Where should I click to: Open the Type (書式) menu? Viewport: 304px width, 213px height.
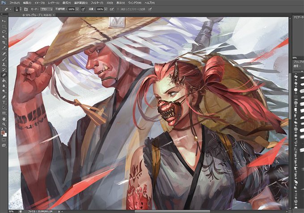67,3
